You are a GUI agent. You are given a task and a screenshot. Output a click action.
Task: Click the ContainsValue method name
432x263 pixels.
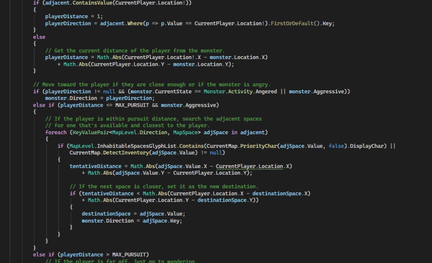pyautogui.click(x=92, y=3)
